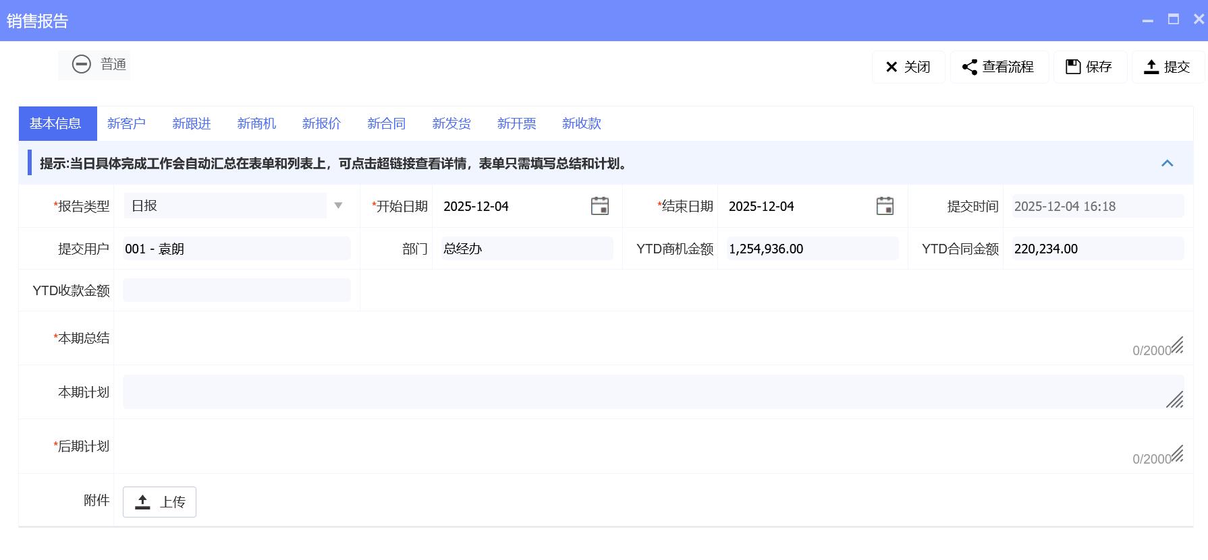Go to the 新收款 tab
This screenshot has height=560, width=1208.
coord(581,124)
